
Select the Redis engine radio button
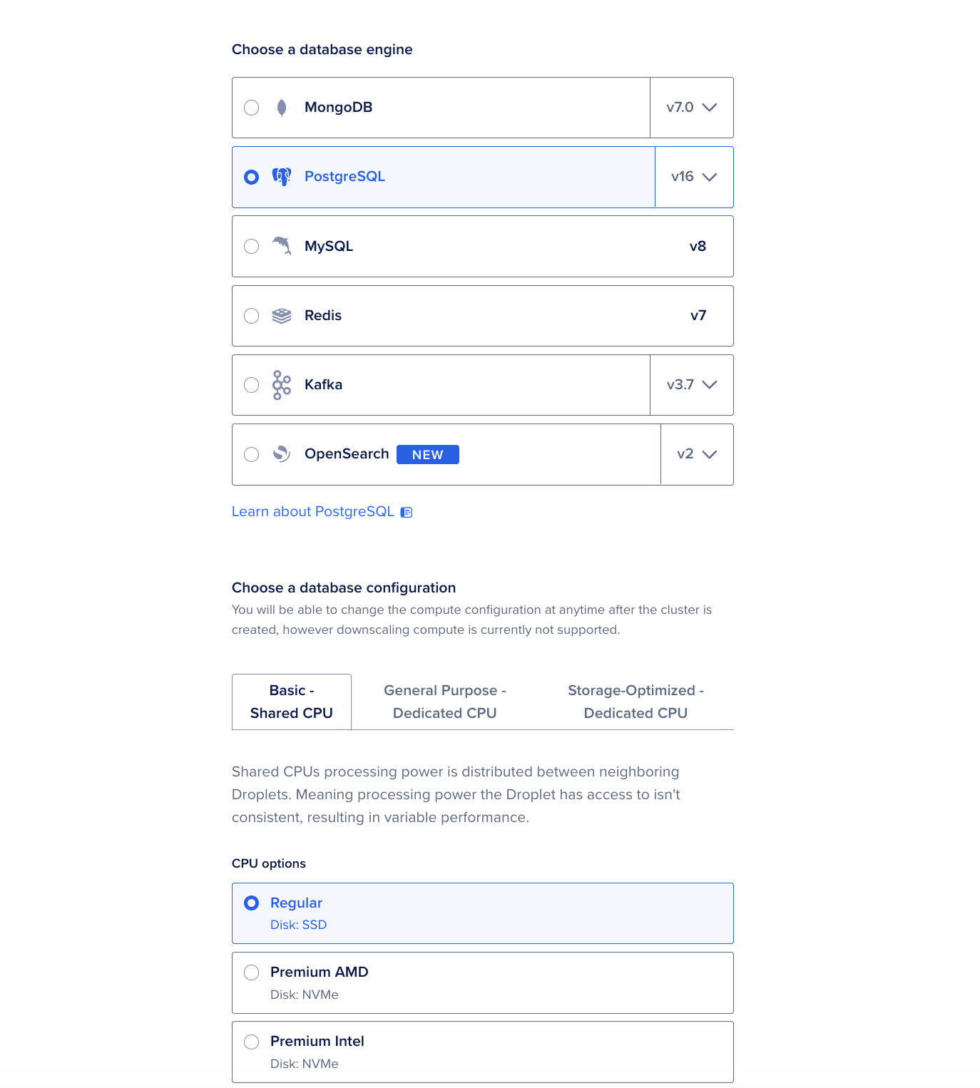252,316
